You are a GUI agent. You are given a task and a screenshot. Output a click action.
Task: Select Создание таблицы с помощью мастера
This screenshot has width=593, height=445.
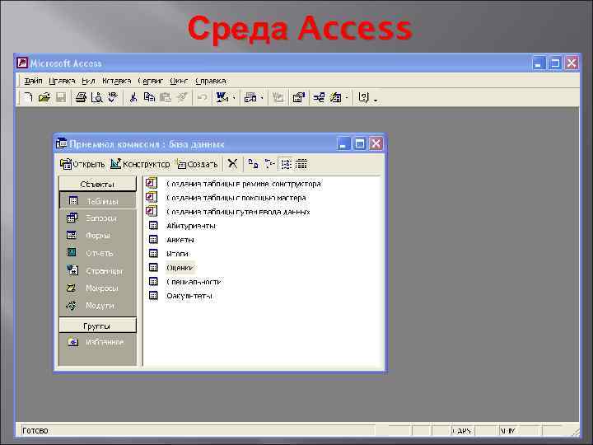click(x=226, y=198)
